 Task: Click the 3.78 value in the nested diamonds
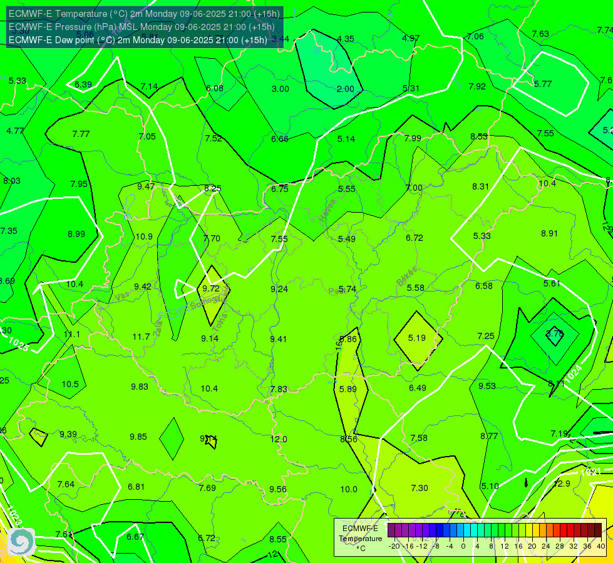point(554,333)
